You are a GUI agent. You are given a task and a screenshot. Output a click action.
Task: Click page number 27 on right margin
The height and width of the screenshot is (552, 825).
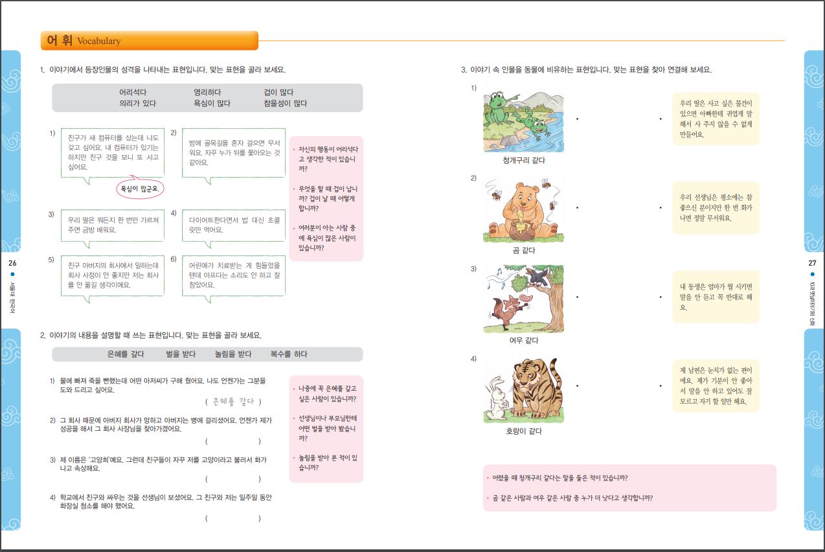[x=812, y=263]
